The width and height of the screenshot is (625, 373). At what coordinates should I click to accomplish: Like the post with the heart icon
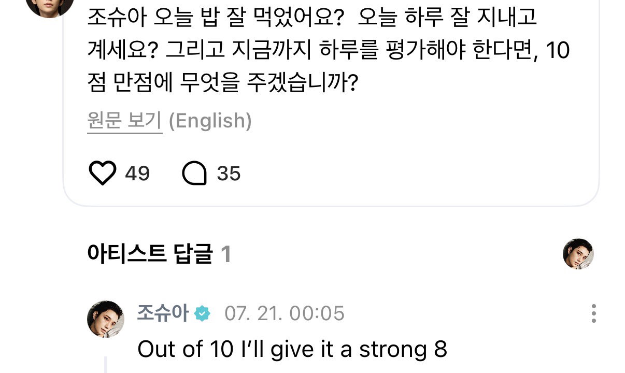pos(103,173)
